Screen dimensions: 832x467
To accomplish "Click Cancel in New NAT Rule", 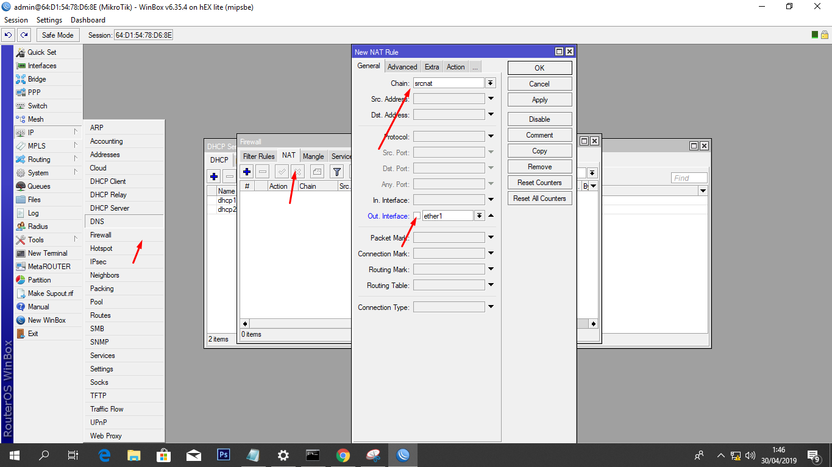I will point(539,84).
